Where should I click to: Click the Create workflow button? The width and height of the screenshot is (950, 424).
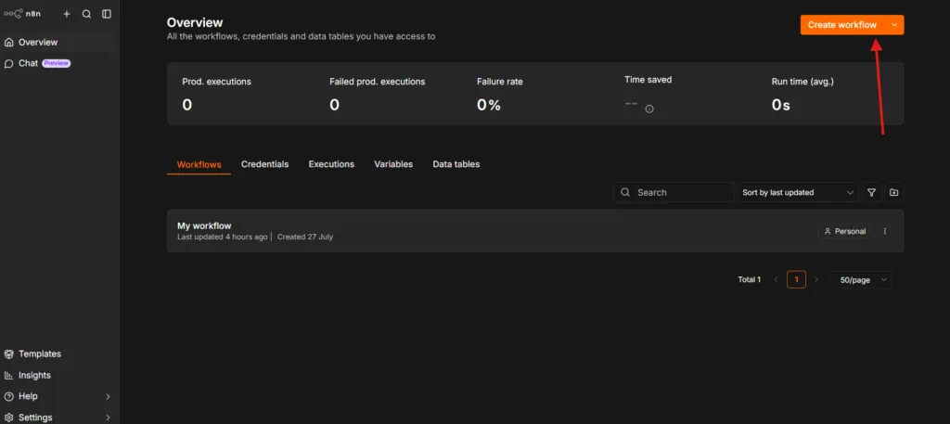[842, 25]
